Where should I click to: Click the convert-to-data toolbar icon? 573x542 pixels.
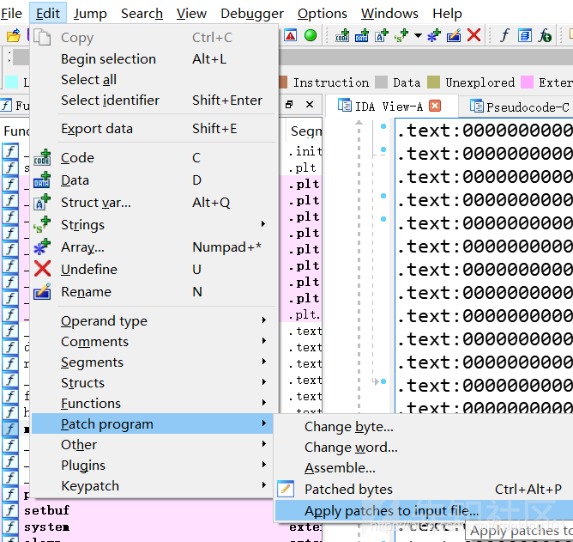pos(362,35)
